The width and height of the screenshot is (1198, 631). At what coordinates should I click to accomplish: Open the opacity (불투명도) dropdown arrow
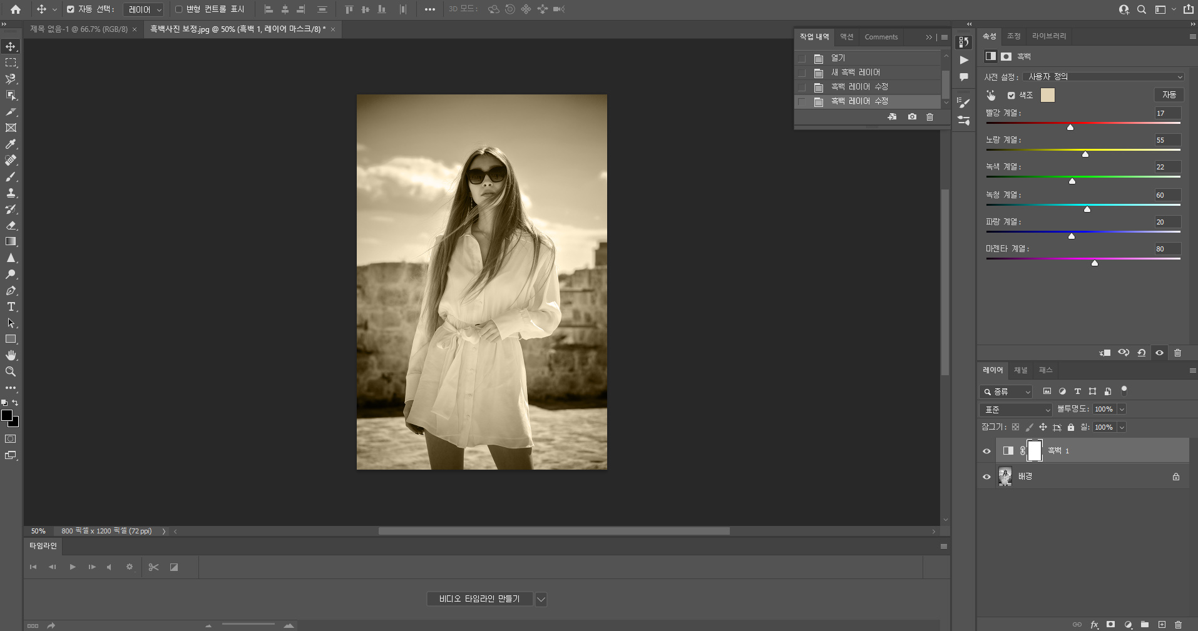(x=1122, y=409)
